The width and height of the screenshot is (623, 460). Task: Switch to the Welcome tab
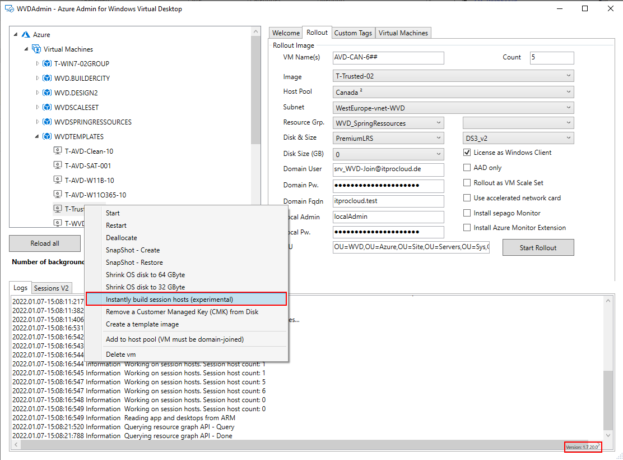(x=286, y=33)
